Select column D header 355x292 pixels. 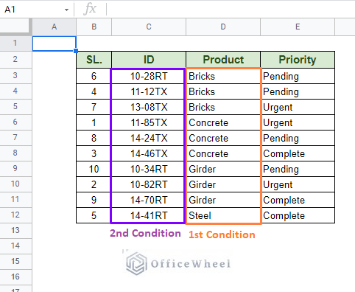(x=223, y=27)
